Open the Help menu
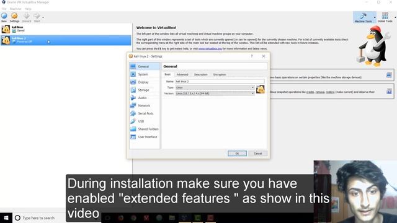Image resolution: width=397 pixels, height=223 pixels. (x=28, y=9)
